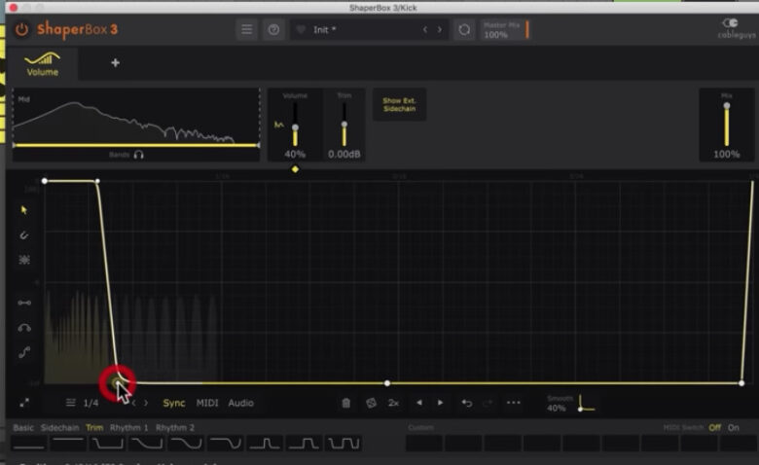
Task: Open the help icon in the header
Action: coord(273,29)
